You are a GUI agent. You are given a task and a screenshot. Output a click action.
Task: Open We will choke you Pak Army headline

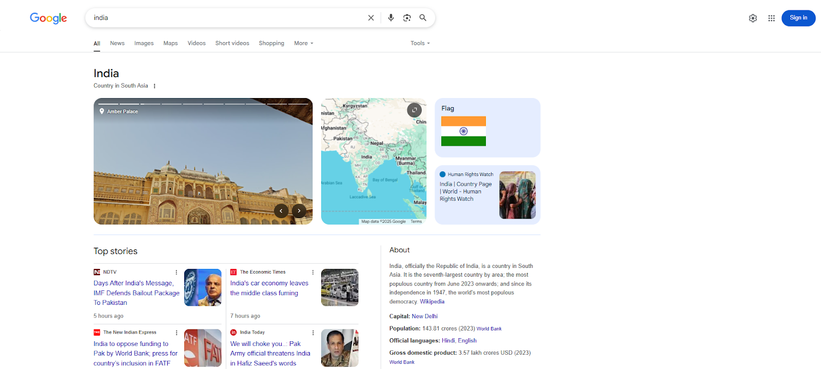(270, 354)
